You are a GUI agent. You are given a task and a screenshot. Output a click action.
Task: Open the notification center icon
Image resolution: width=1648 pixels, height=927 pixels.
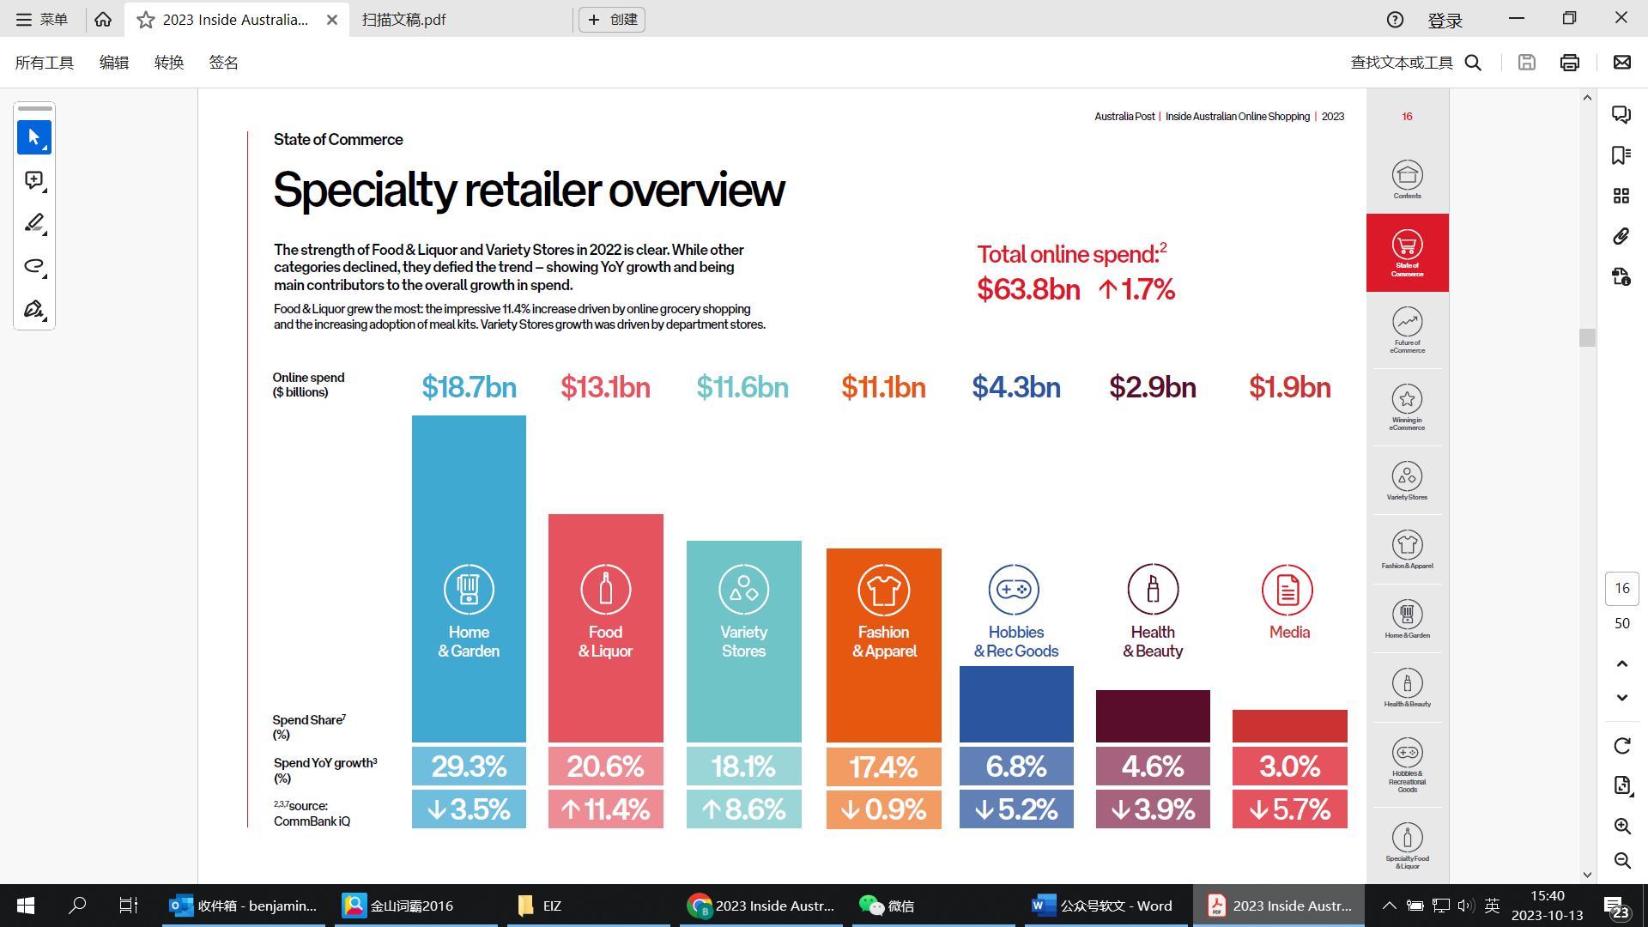click(1617, 906)
